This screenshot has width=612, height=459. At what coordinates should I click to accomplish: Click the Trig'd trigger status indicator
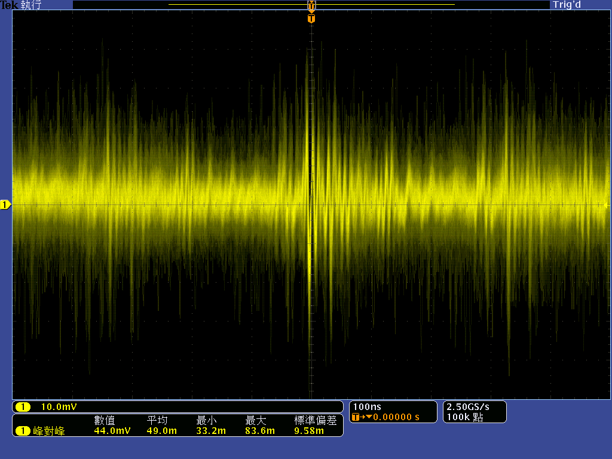(x=567, y=5)
